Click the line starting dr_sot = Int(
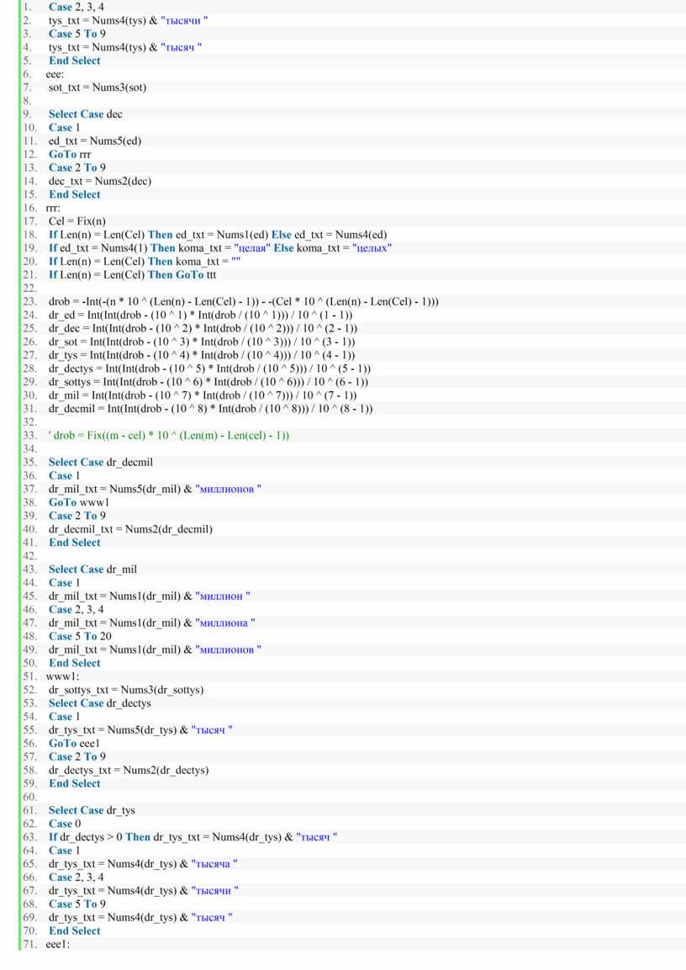 click(x=202, y=342)
